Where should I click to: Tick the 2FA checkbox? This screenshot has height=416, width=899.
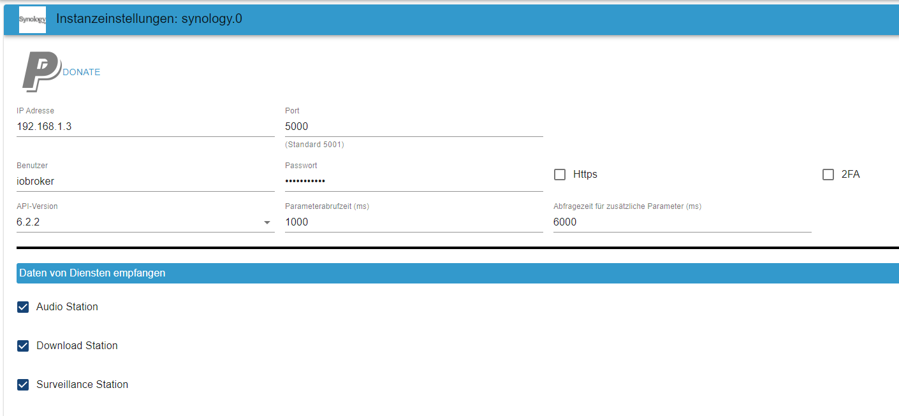(x=828, y=175)
